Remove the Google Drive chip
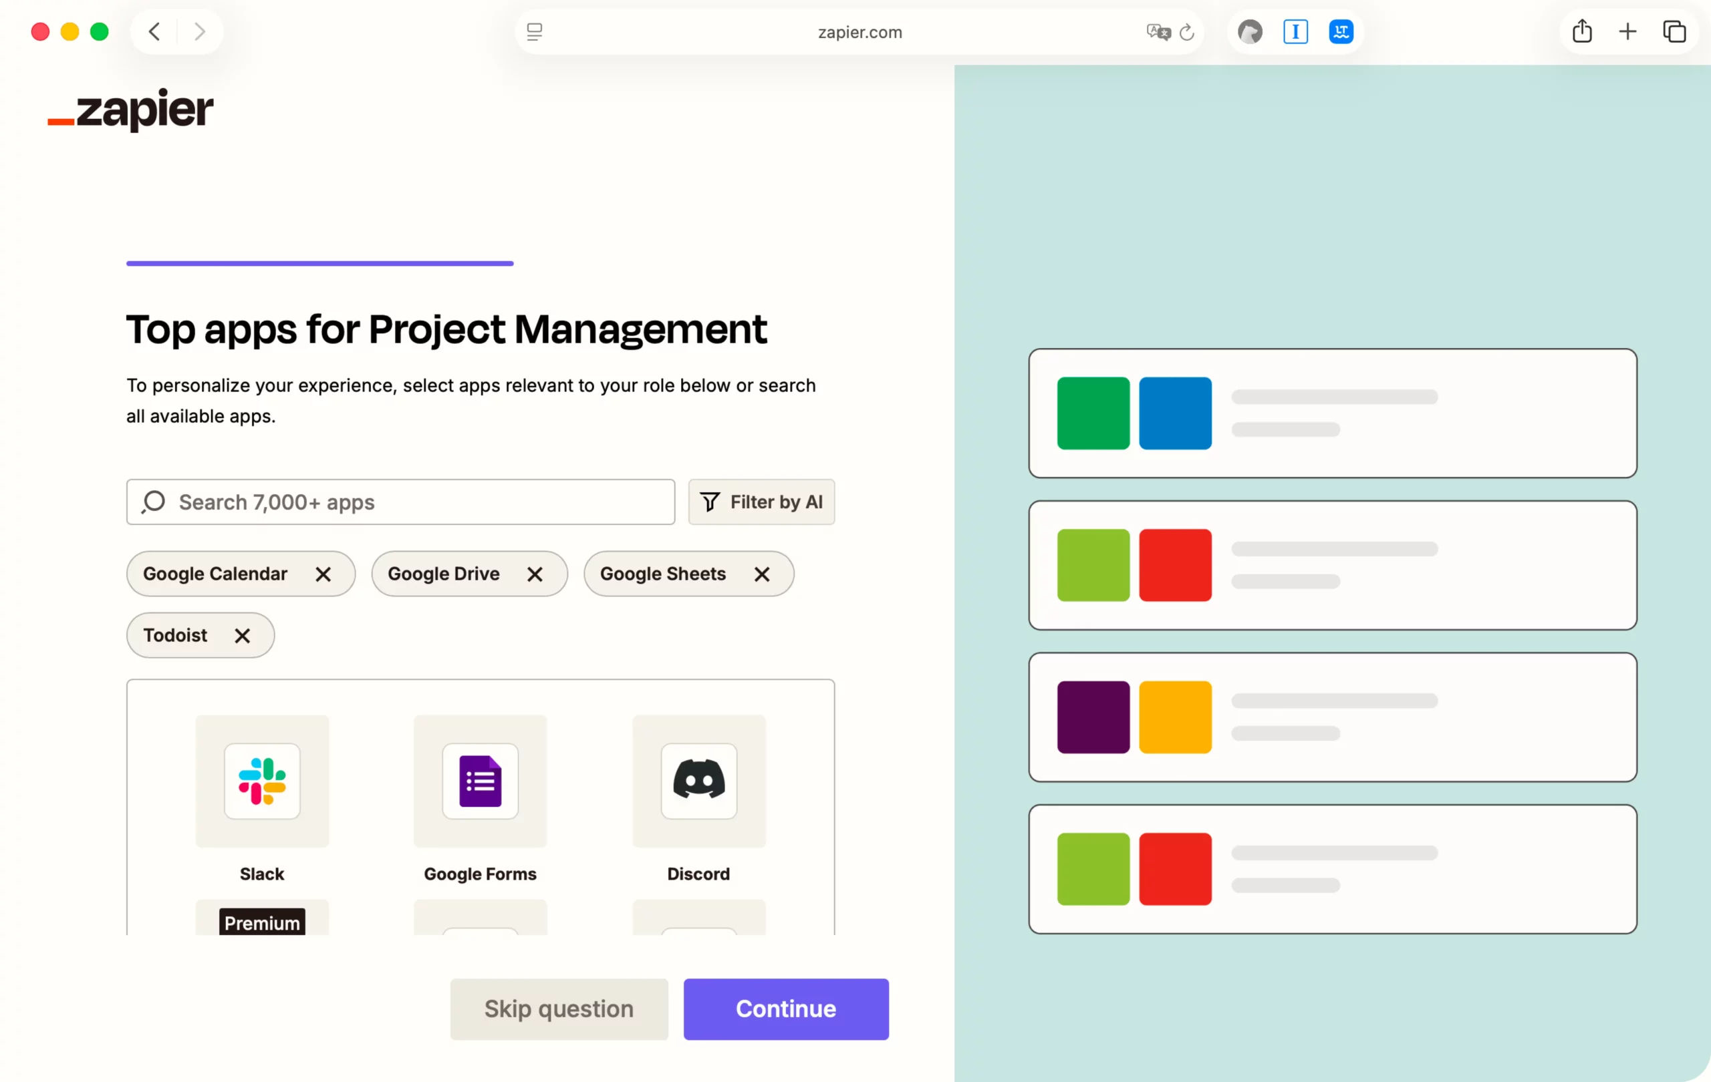This screenshot has width=1711, height=1082. click(x=535, y=574)
